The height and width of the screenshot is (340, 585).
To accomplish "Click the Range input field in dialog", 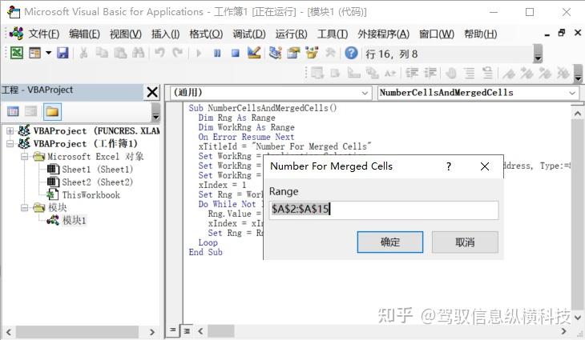I will (x=384, y=210).
